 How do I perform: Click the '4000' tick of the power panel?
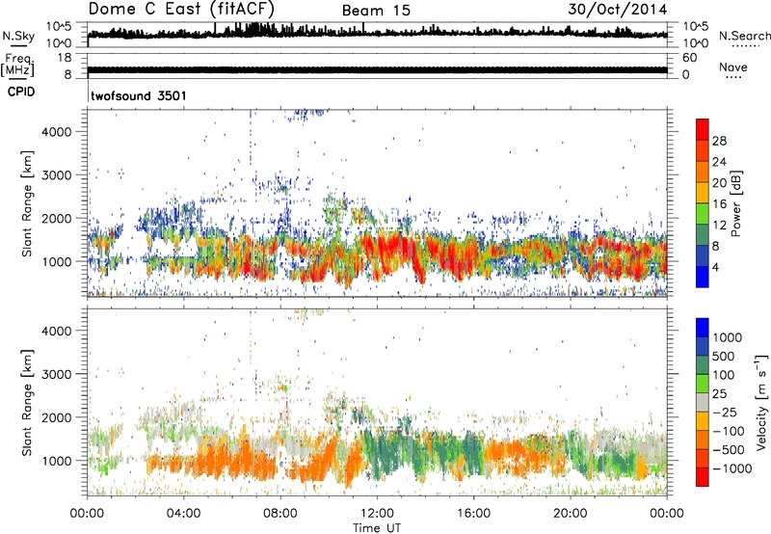coord(56,132)
